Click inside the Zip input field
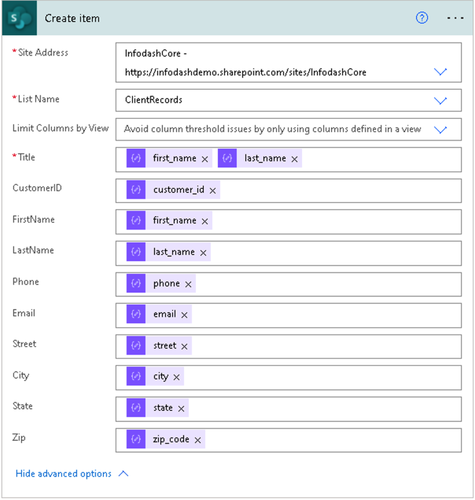Viewport: 475px width, 500px height. coord(289,440)
